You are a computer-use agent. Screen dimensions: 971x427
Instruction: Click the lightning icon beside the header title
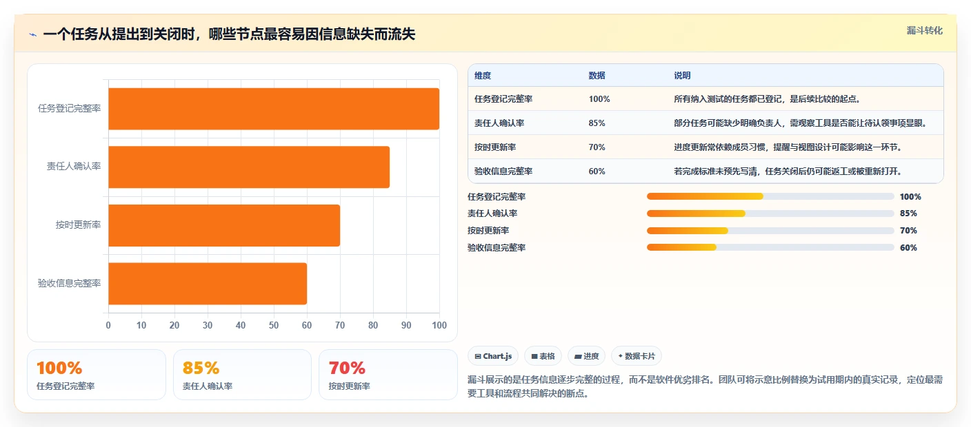32,34
